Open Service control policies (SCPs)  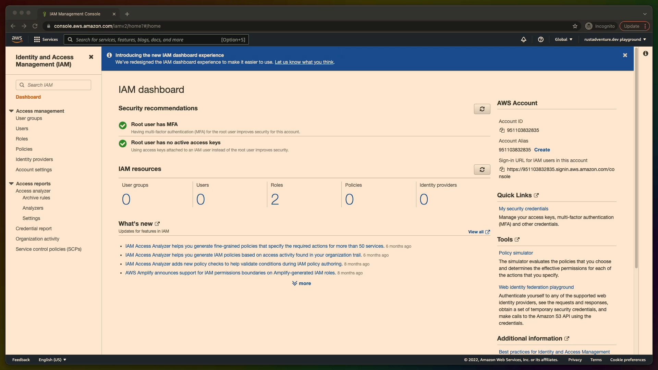tap(48, 249)
